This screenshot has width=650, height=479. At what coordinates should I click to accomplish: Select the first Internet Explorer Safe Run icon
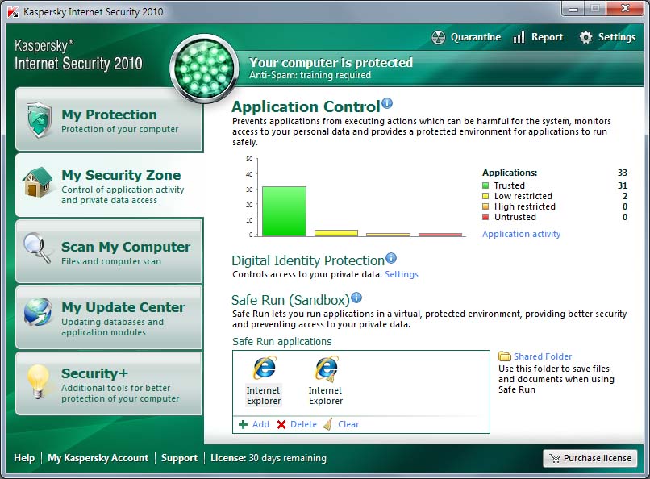[265, 368]
